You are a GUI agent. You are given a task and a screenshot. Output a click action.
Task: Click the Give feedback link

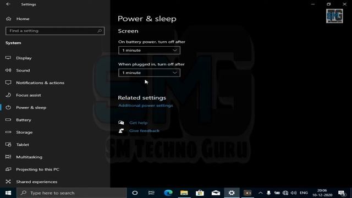click(144, 131)
